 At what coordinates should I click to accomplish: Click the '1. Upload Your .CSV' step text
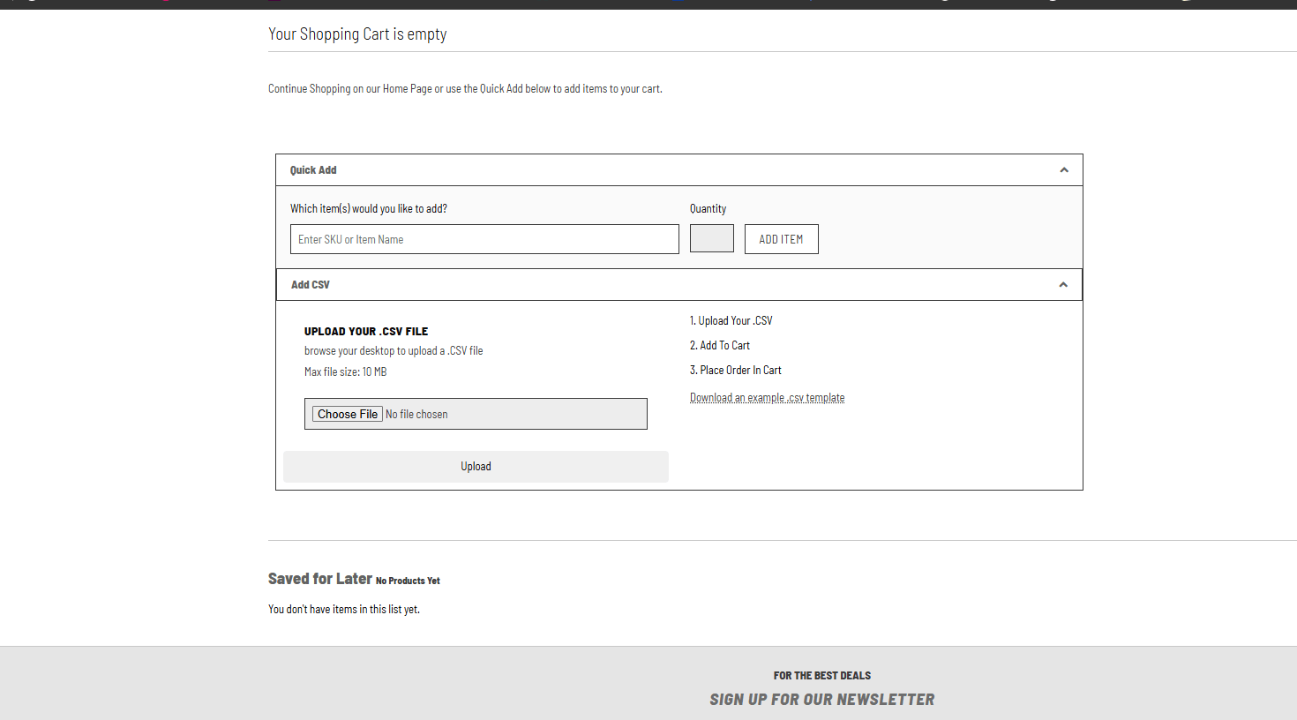point(731,320)
